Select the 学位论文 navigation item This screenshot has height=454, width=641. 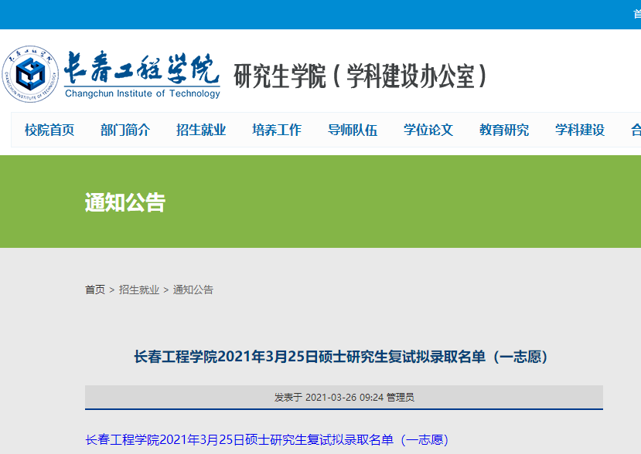click(x=428, y=130)
